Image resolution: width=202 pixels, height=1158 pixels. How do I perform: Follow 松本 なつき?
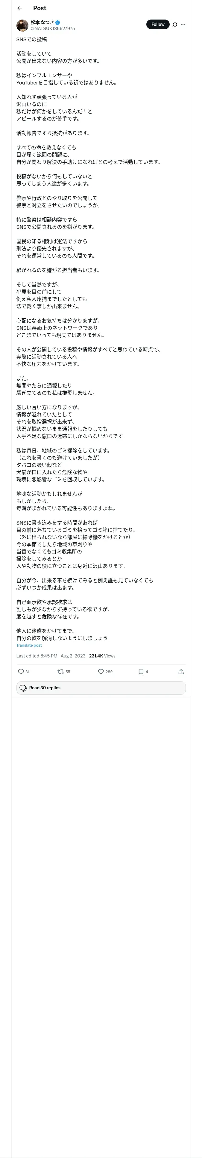(158, 24)
